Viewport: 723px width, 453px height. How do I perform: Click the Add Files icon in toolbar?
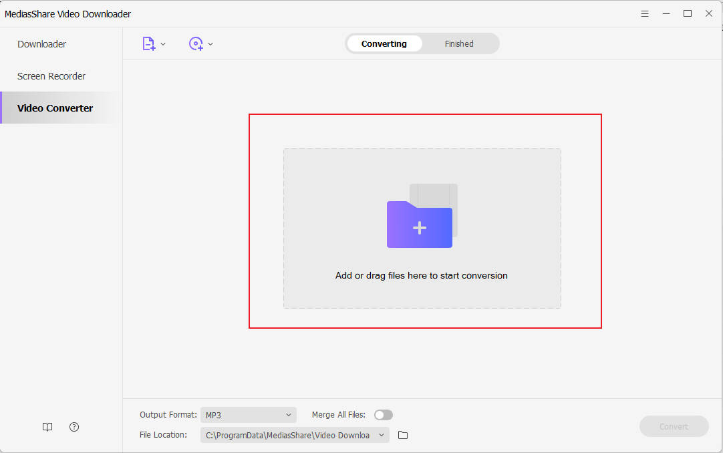point(148,44)
